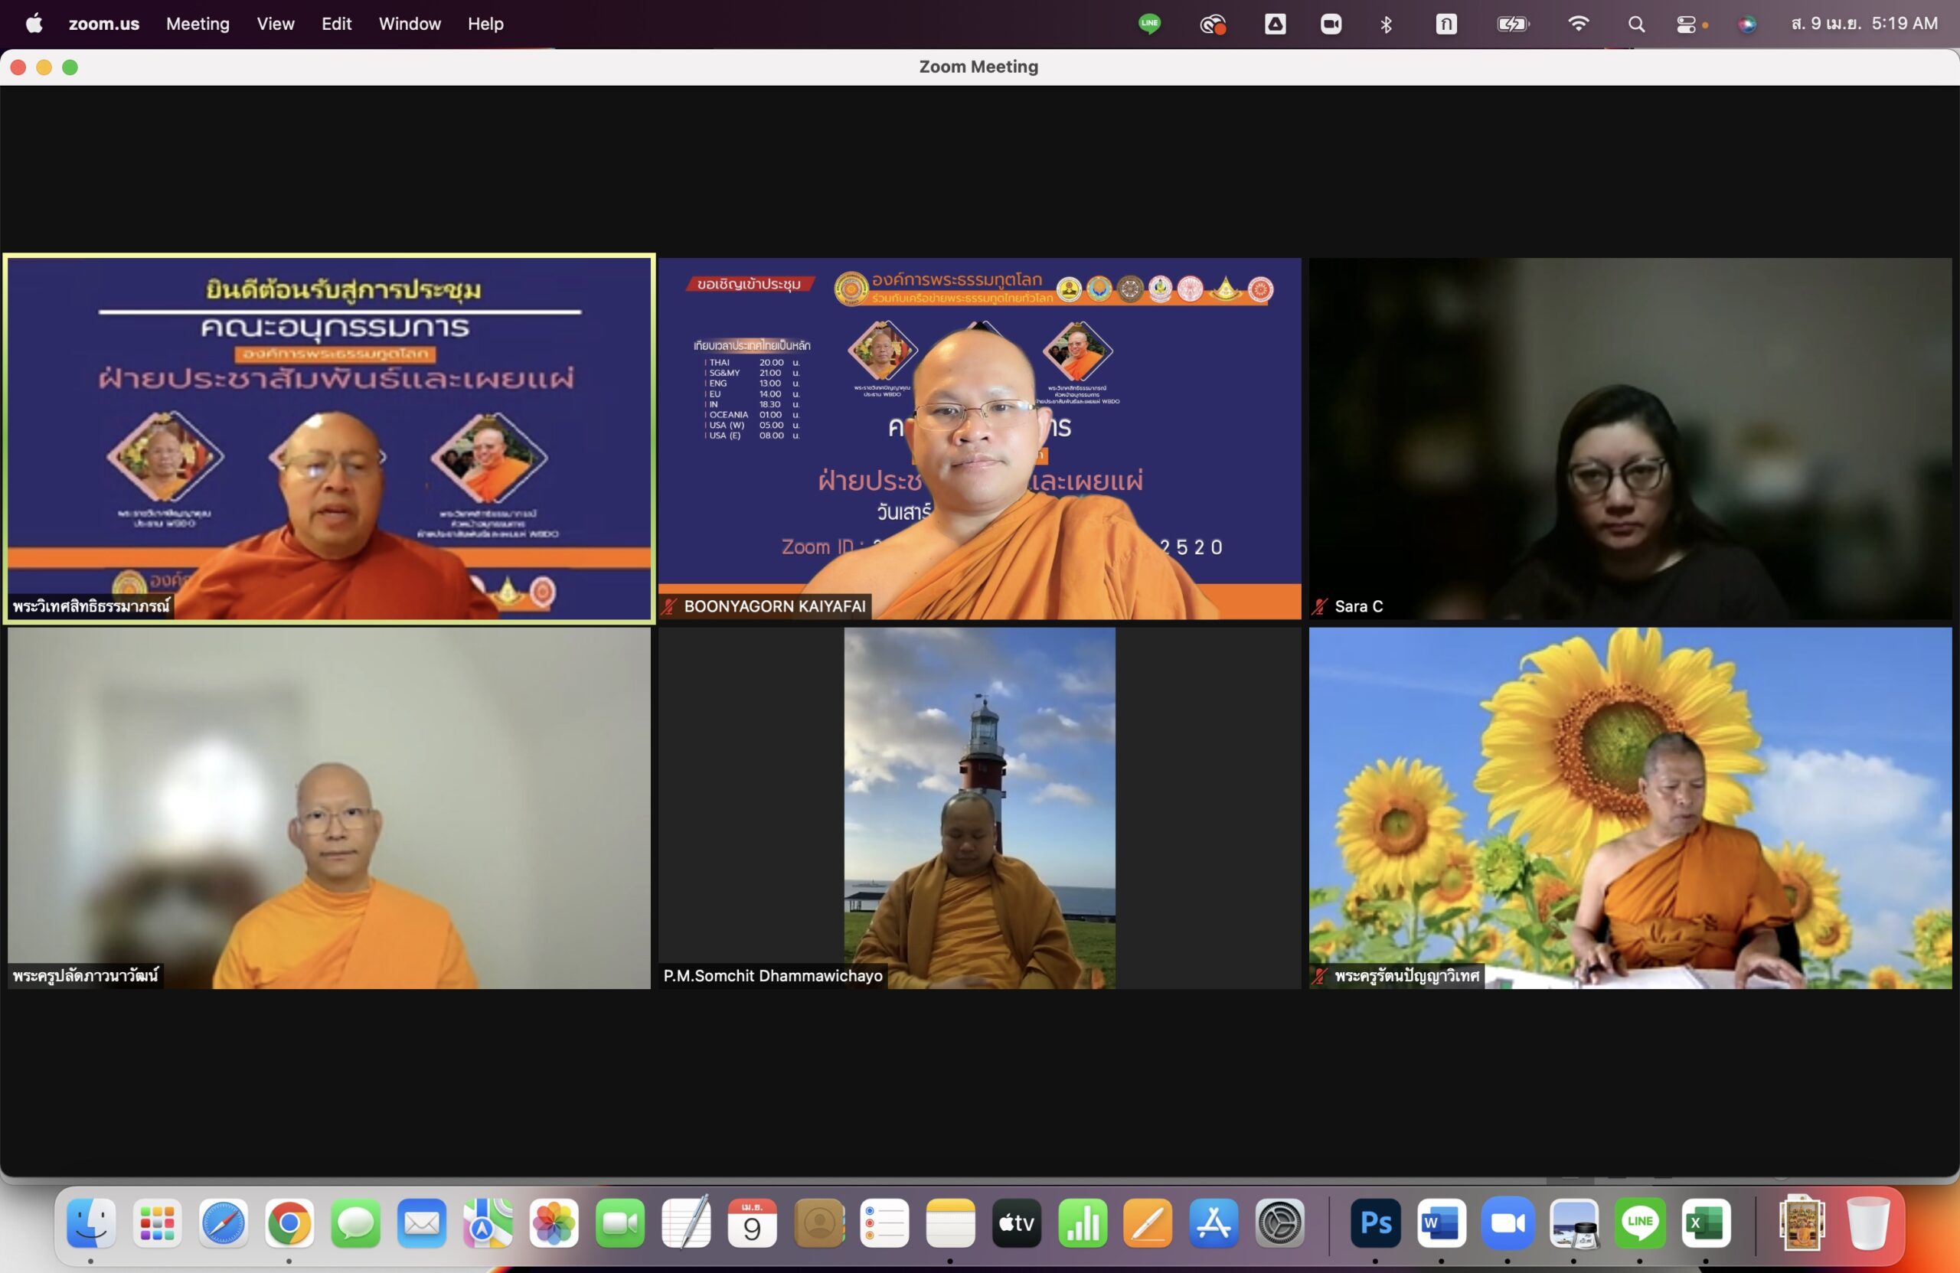The image size is (1960, 1273).
Task: Click the Zoom icon in the dock
Action: pyautogui.click(x=1507, y=1223)
